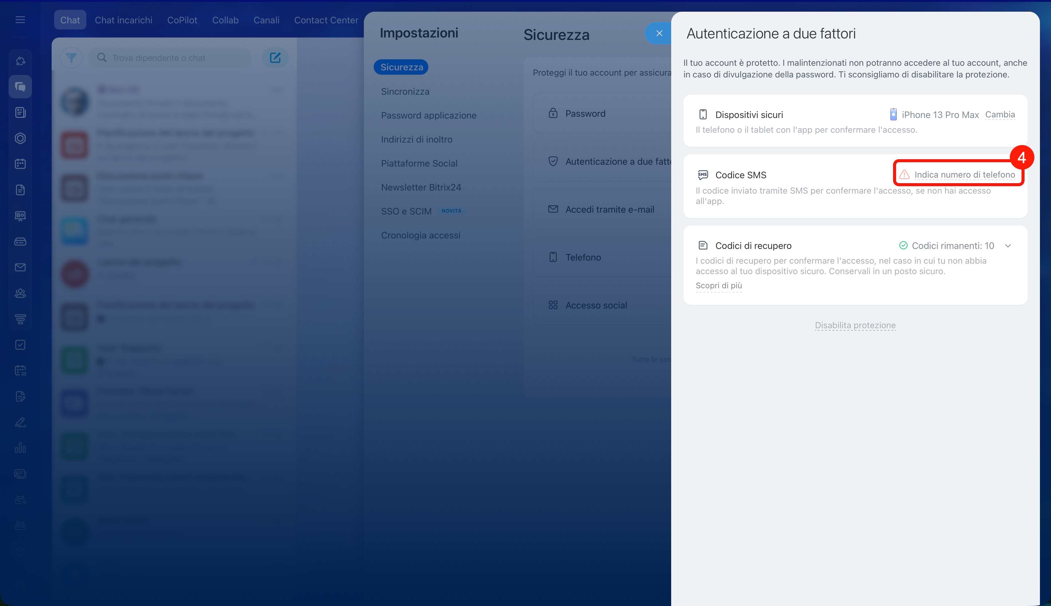The height and width of the screenshot is (606, 1051).
Task: Open the hamburger main menu icon
Action: (x=20, y=20)
